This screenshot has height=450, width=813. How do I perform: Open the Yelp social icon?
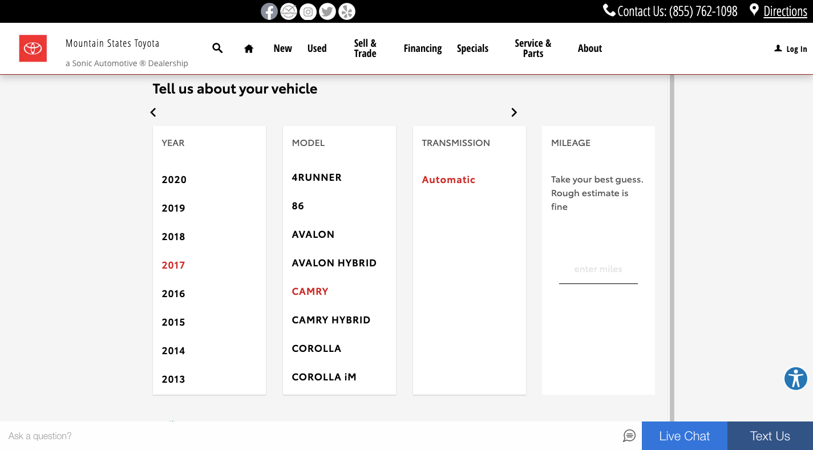(347, 11)
